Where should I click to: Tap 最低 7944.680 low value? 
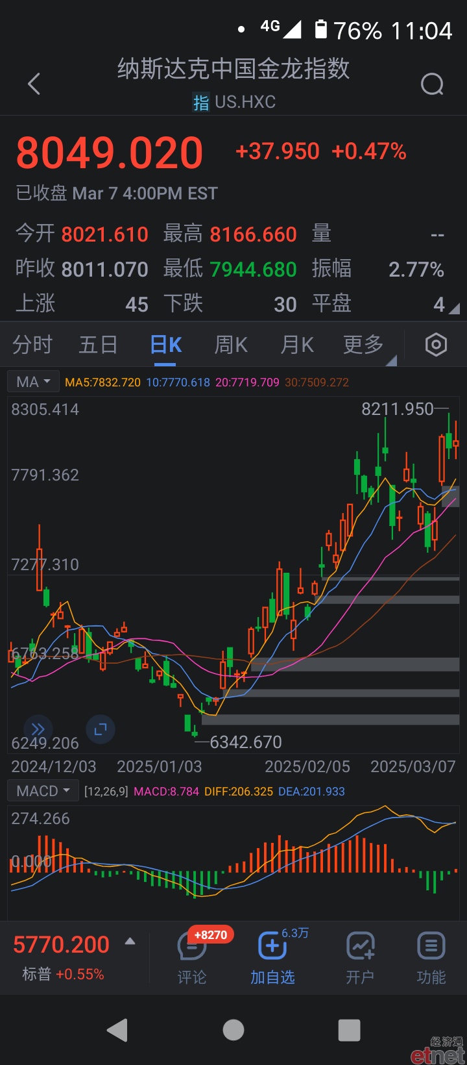230,269
